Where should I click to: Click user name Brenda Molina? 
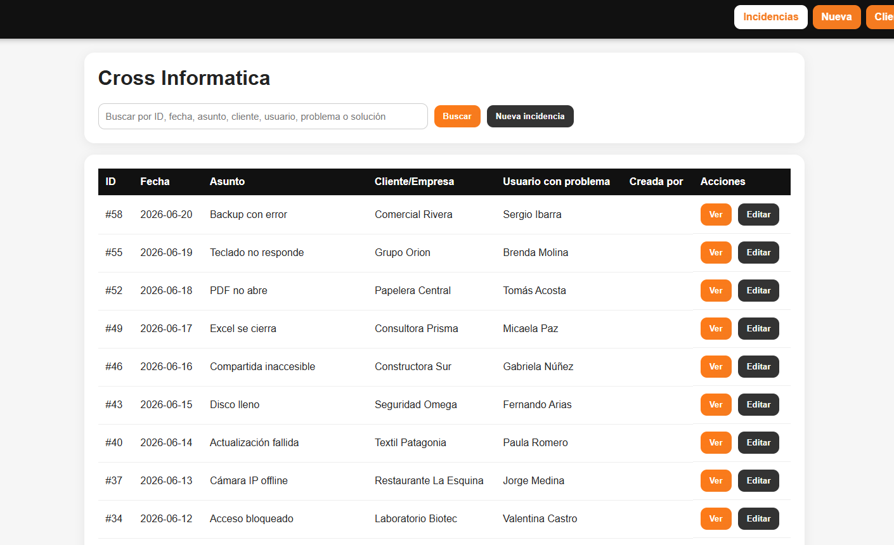point(535,253)
